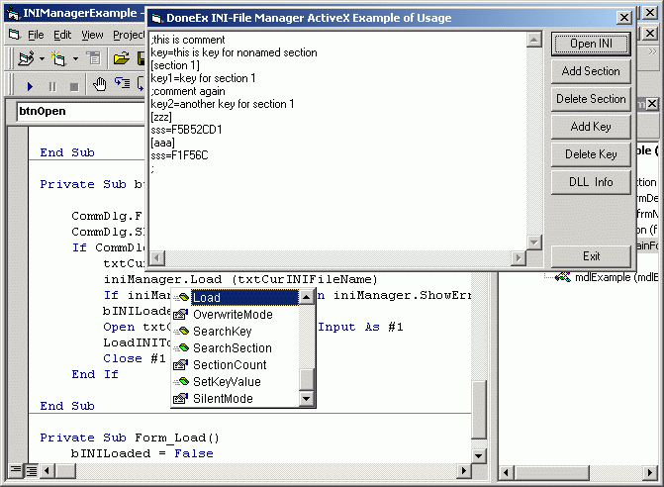Screen dimensions: 664x487
Task: Click the Add Section button
Action: (x=591, y=71)
